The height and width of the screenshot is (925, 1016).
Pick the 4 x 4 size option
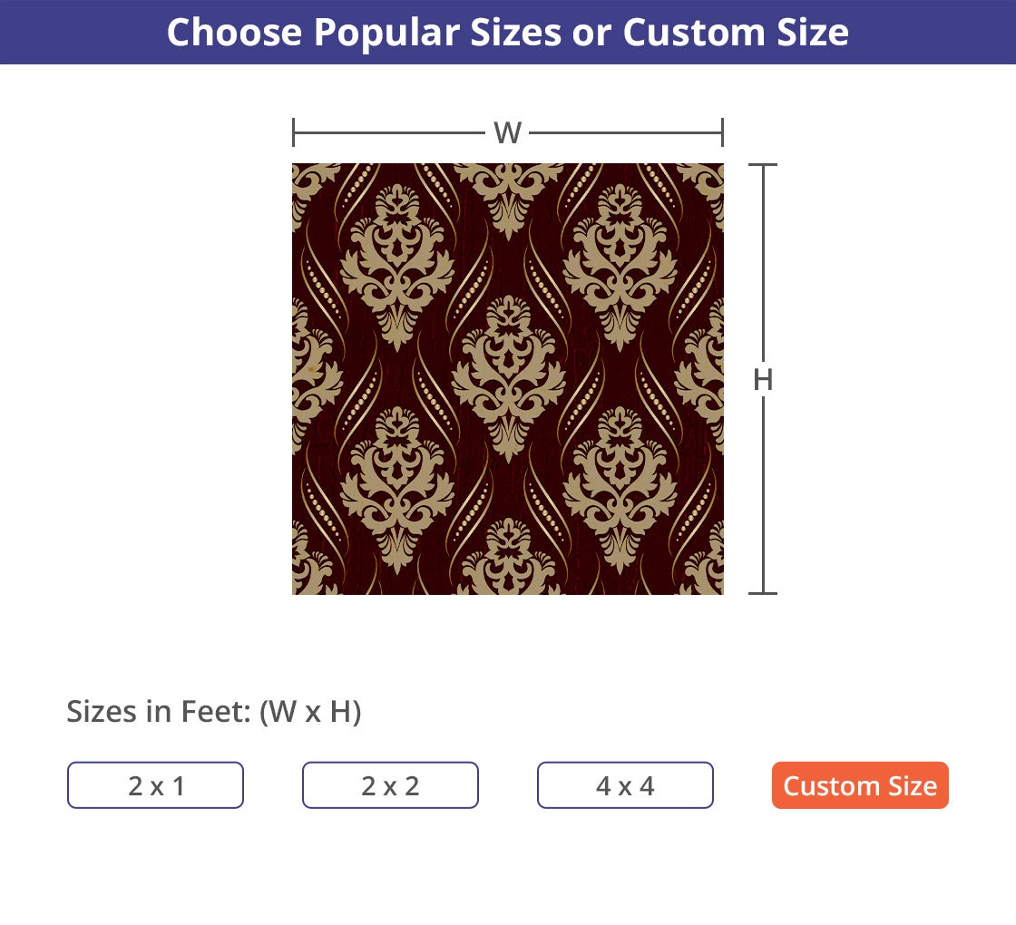pyautogui.click(x=625, y=785)
